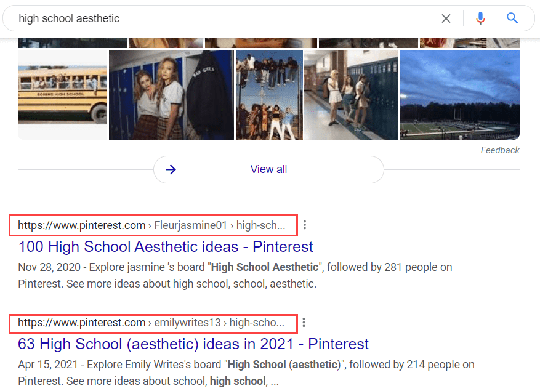Open the yellow school bus image
Image resolution: width=540 pixels, height=391 pixels.
pos(63,95)
